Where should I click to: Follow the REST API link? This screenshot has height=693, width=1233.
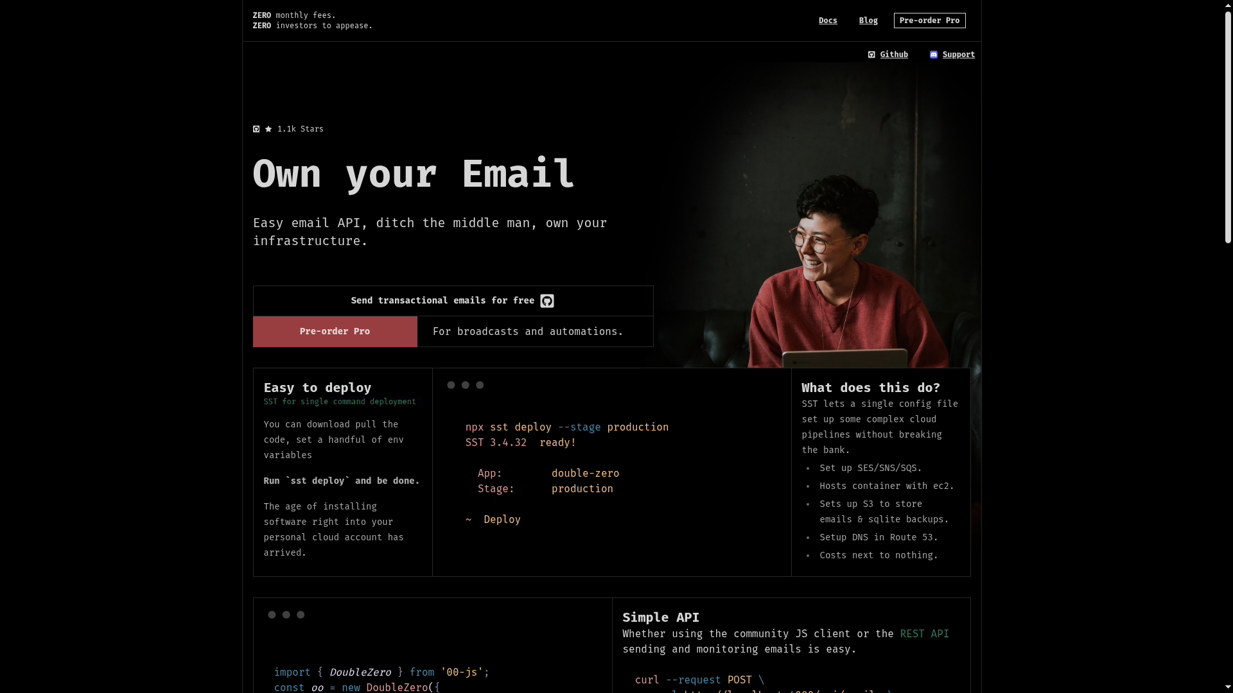[x=924, y=634]
